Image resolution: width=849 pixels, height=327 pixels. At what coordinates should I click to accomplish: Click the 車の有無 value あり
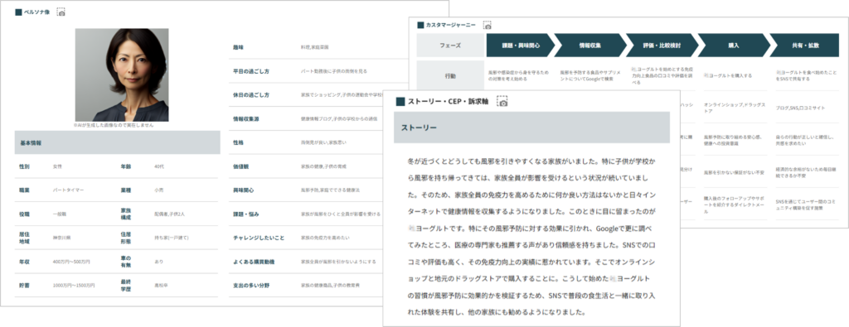pyautogui.click(x=158, y=262)
